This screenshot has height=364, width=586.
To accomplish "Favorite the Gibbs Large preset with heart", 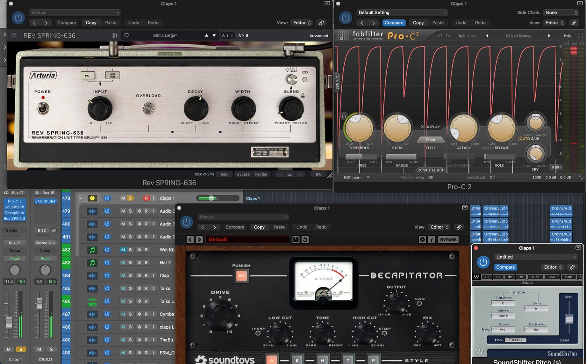I will [127, 35].
